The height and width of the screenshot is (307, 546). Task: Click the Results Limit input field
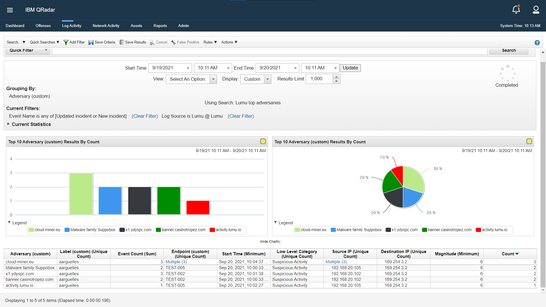319,79
